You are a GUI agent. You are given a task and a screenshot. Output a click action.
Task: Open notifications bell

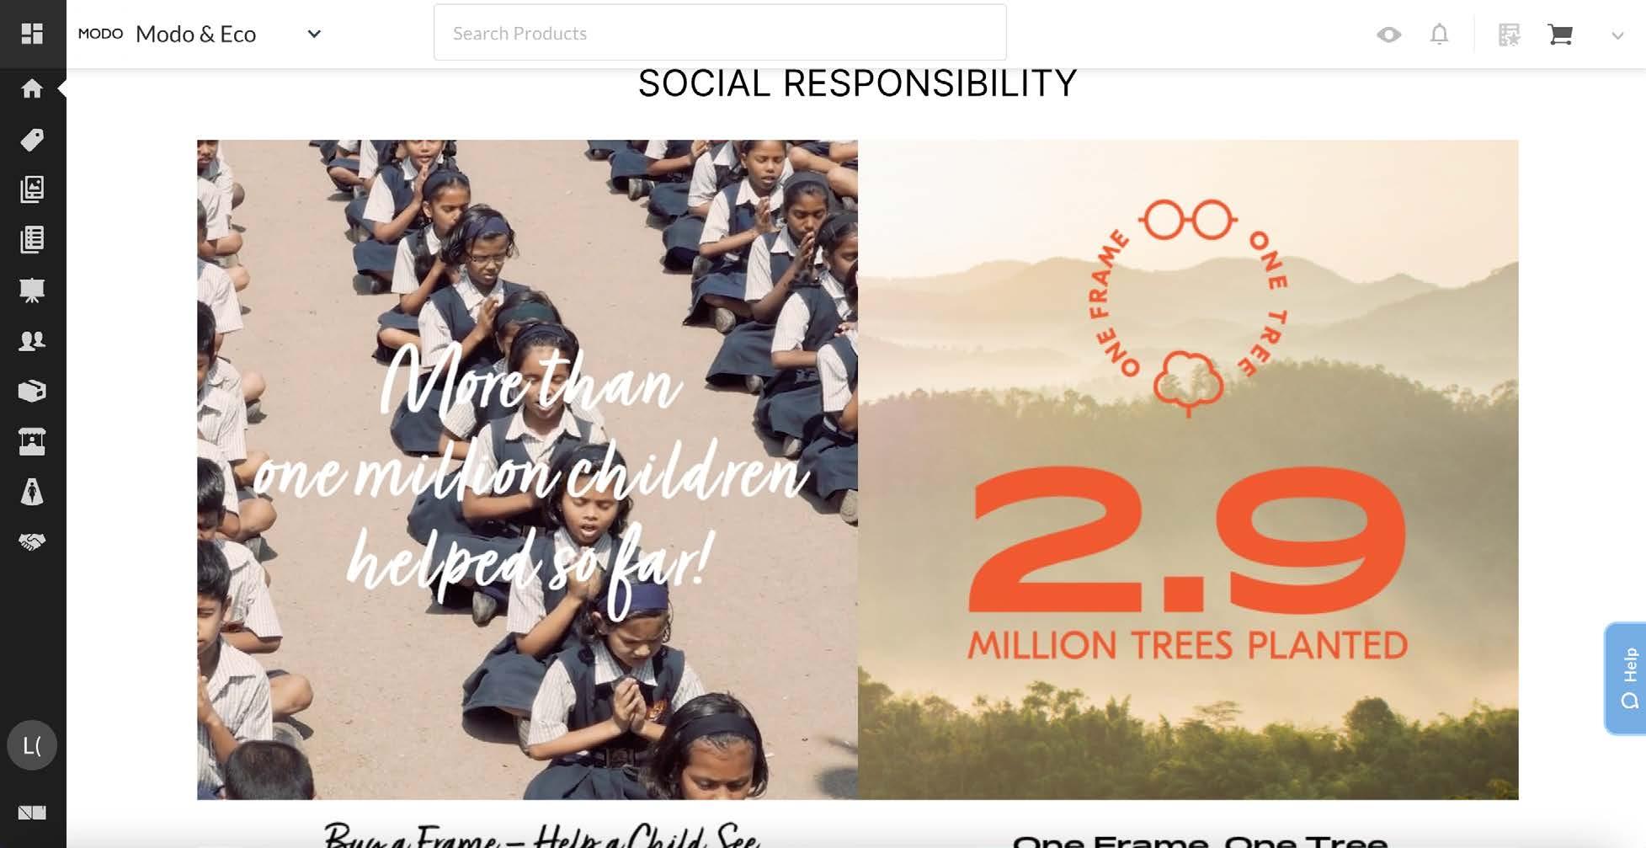tap(1440, 35)
